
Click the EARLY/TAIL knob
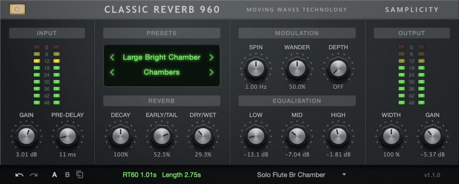[x=161, y=136]
